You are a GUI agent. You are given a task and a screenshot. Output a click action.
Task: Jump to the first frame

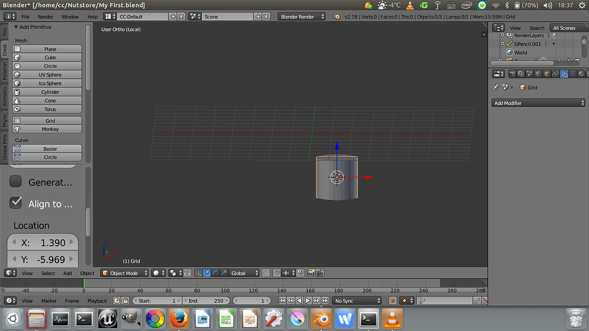282,300
